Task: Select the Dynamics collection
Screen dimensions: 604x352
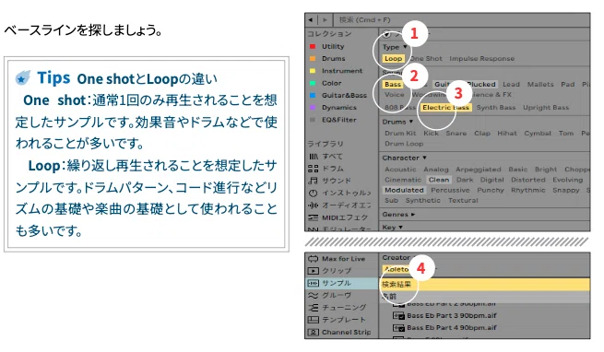Action: click(x=339, y=108)
